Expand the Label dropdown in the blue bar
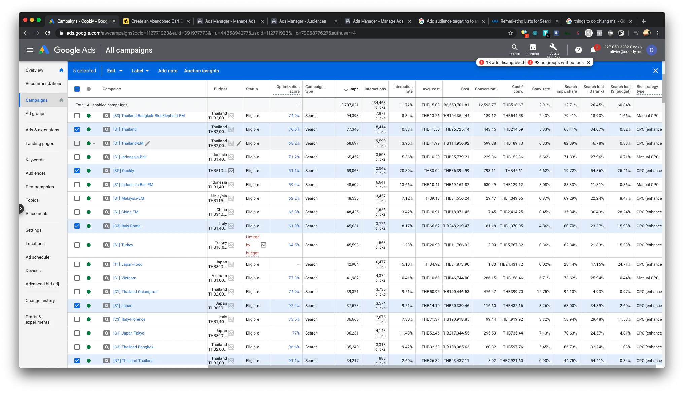The image size is (684, 393). click(140, 71)
